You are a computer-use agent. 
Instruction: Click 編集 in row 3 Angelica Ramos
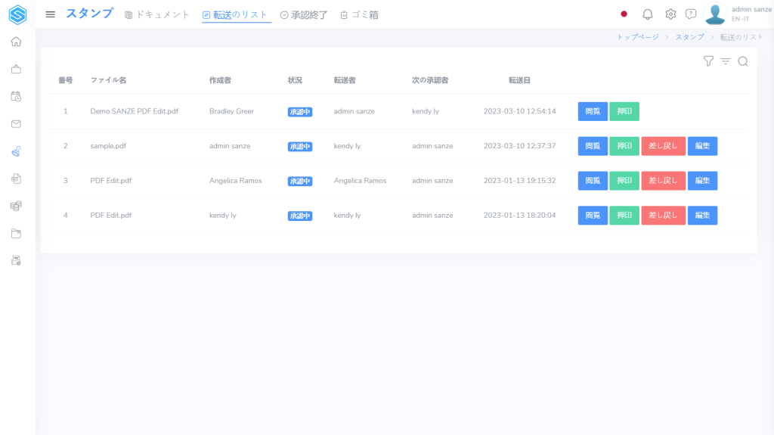point(702,181)
